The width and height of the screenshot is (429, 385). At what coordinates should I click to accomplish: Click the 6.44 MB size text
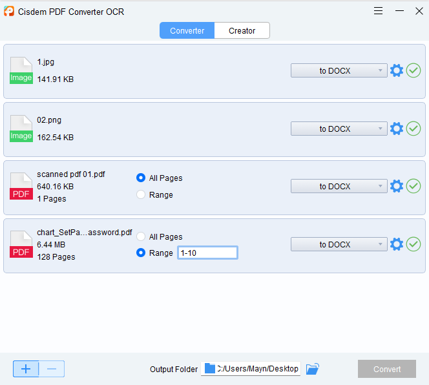click(x=51, y=245)
